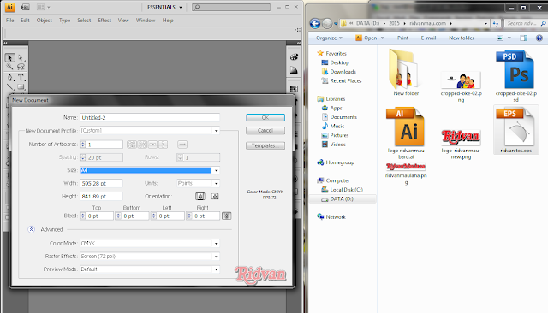The width and height of the screenshot is (548, 313).
Task: Click the Width field showing 595.28 pt
Action: click(101, 183)
